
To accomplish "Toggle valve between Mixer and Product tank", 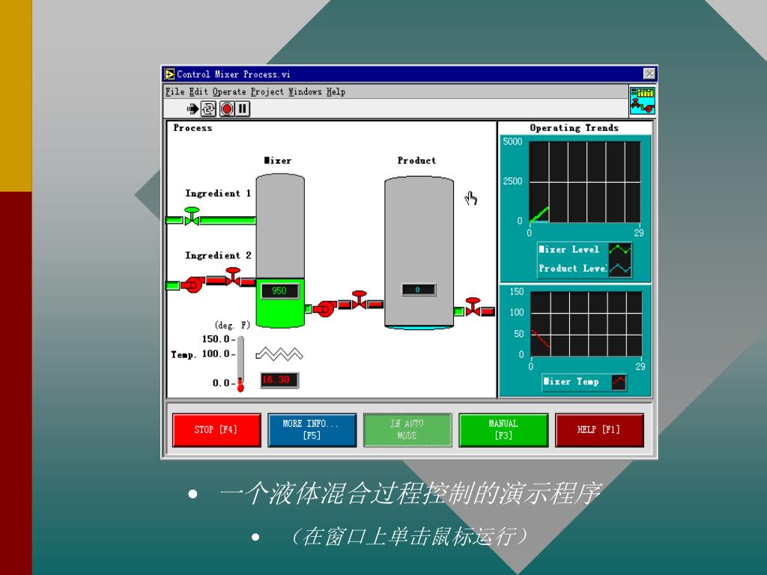I will point(360,299).
